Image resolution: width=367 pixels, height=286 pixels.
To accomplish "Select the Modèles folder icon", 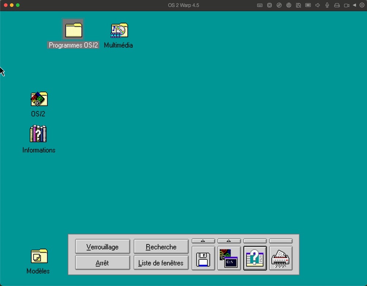I will click(x=39, y=256).
